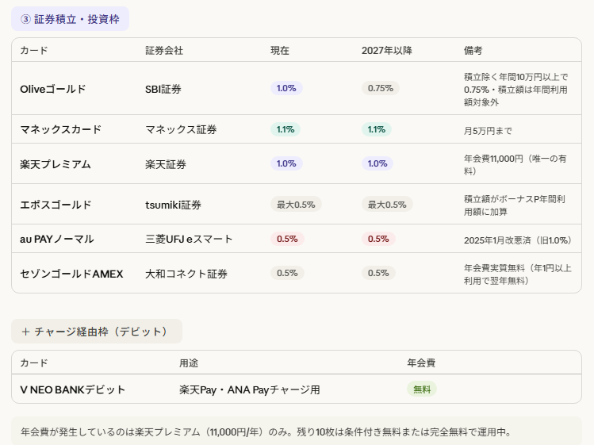Click the 用途 column header
The image size is (594, 445).
(189, 363)
